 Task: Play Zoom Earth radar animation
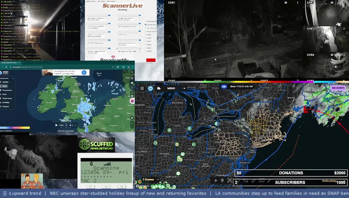(57, 125)
